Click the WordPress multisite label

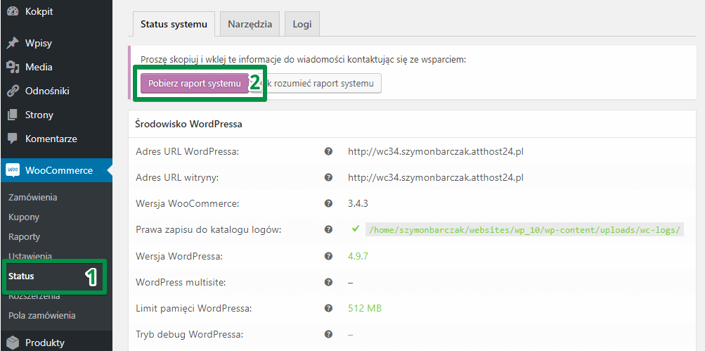[x=181, y=282]
